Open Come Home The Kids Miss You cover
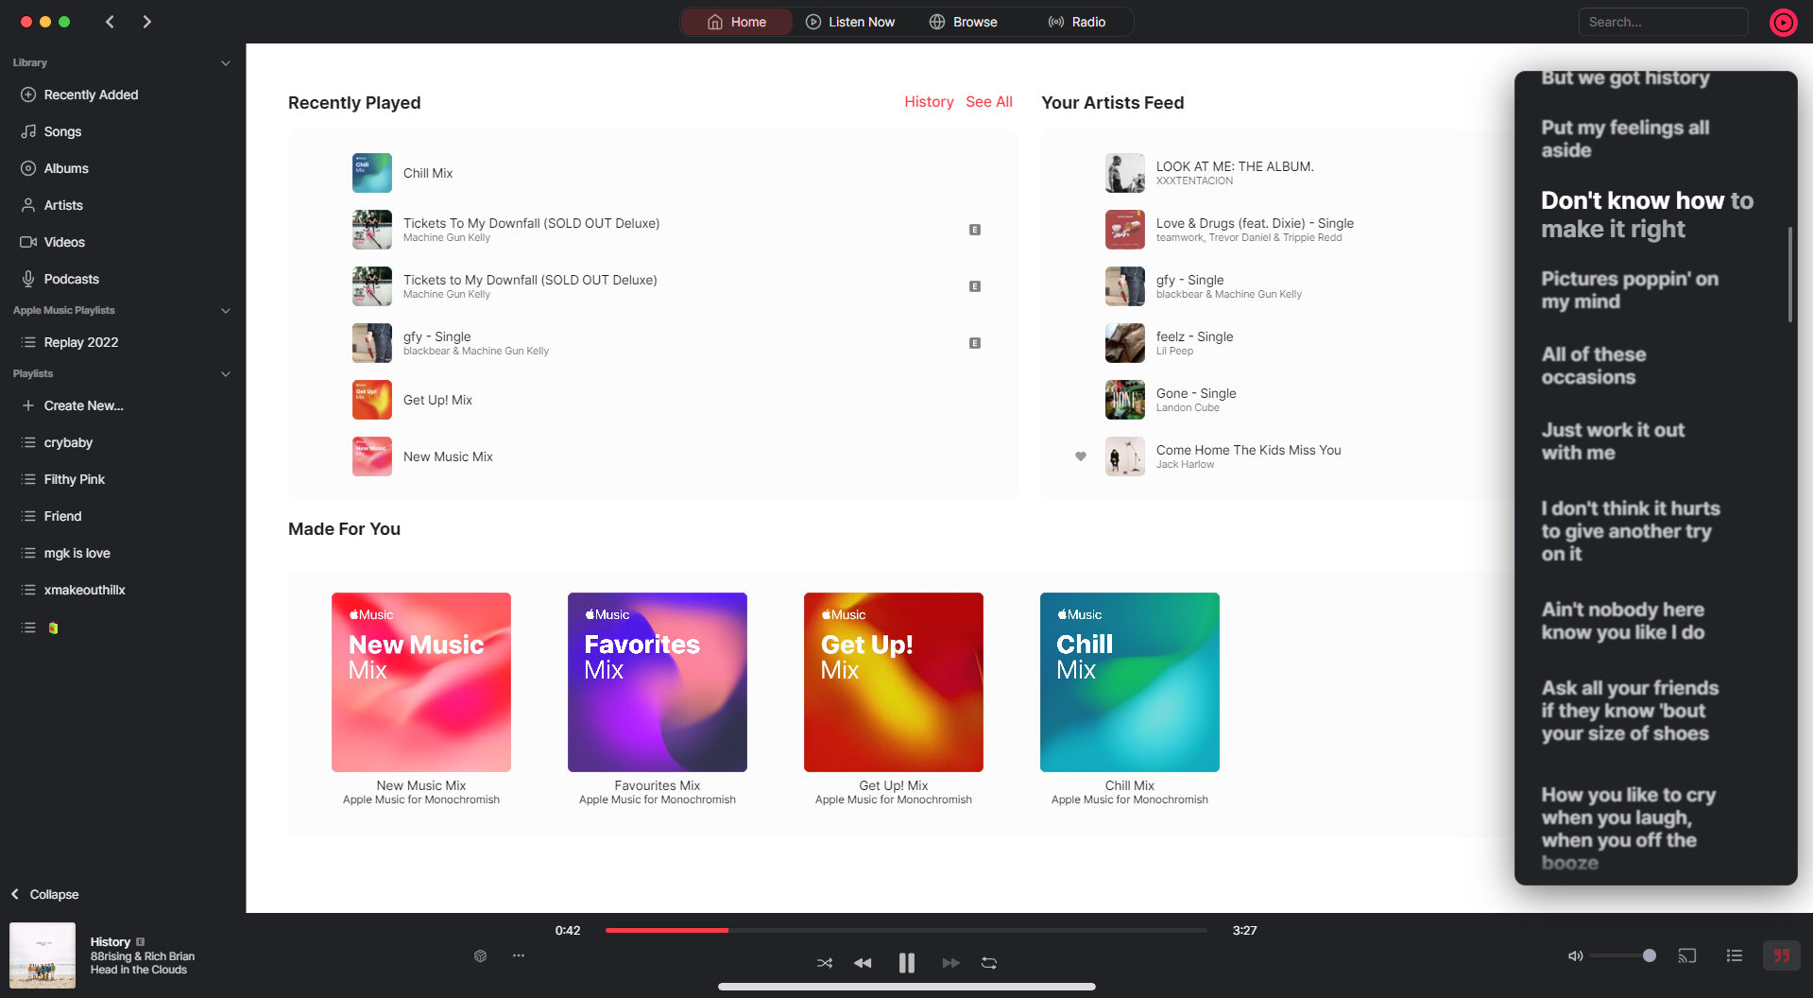 [1125, 456]
